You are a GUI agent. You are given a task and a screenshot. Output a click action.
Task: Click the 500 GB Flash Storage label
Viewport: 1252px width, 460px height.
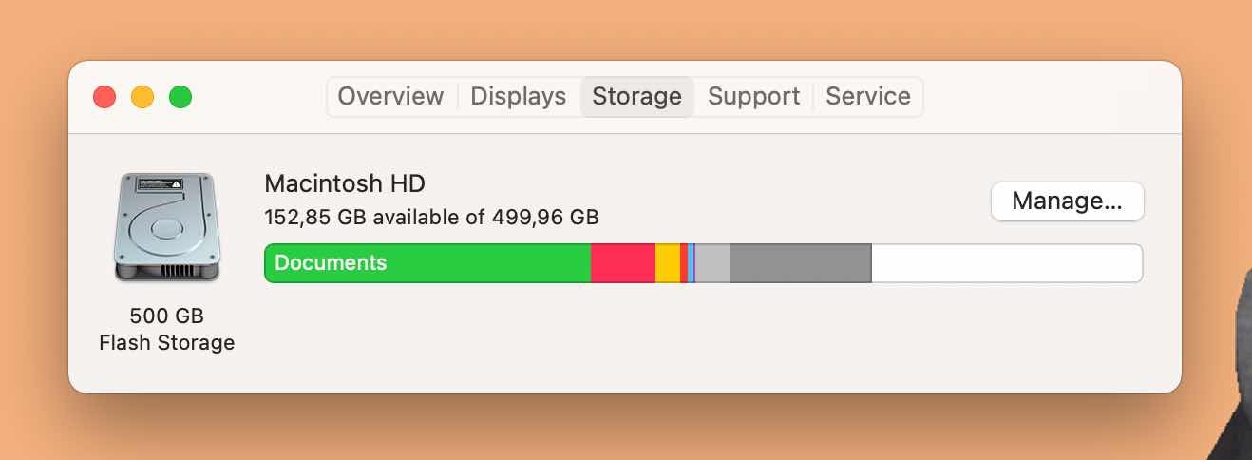(167, 329)
